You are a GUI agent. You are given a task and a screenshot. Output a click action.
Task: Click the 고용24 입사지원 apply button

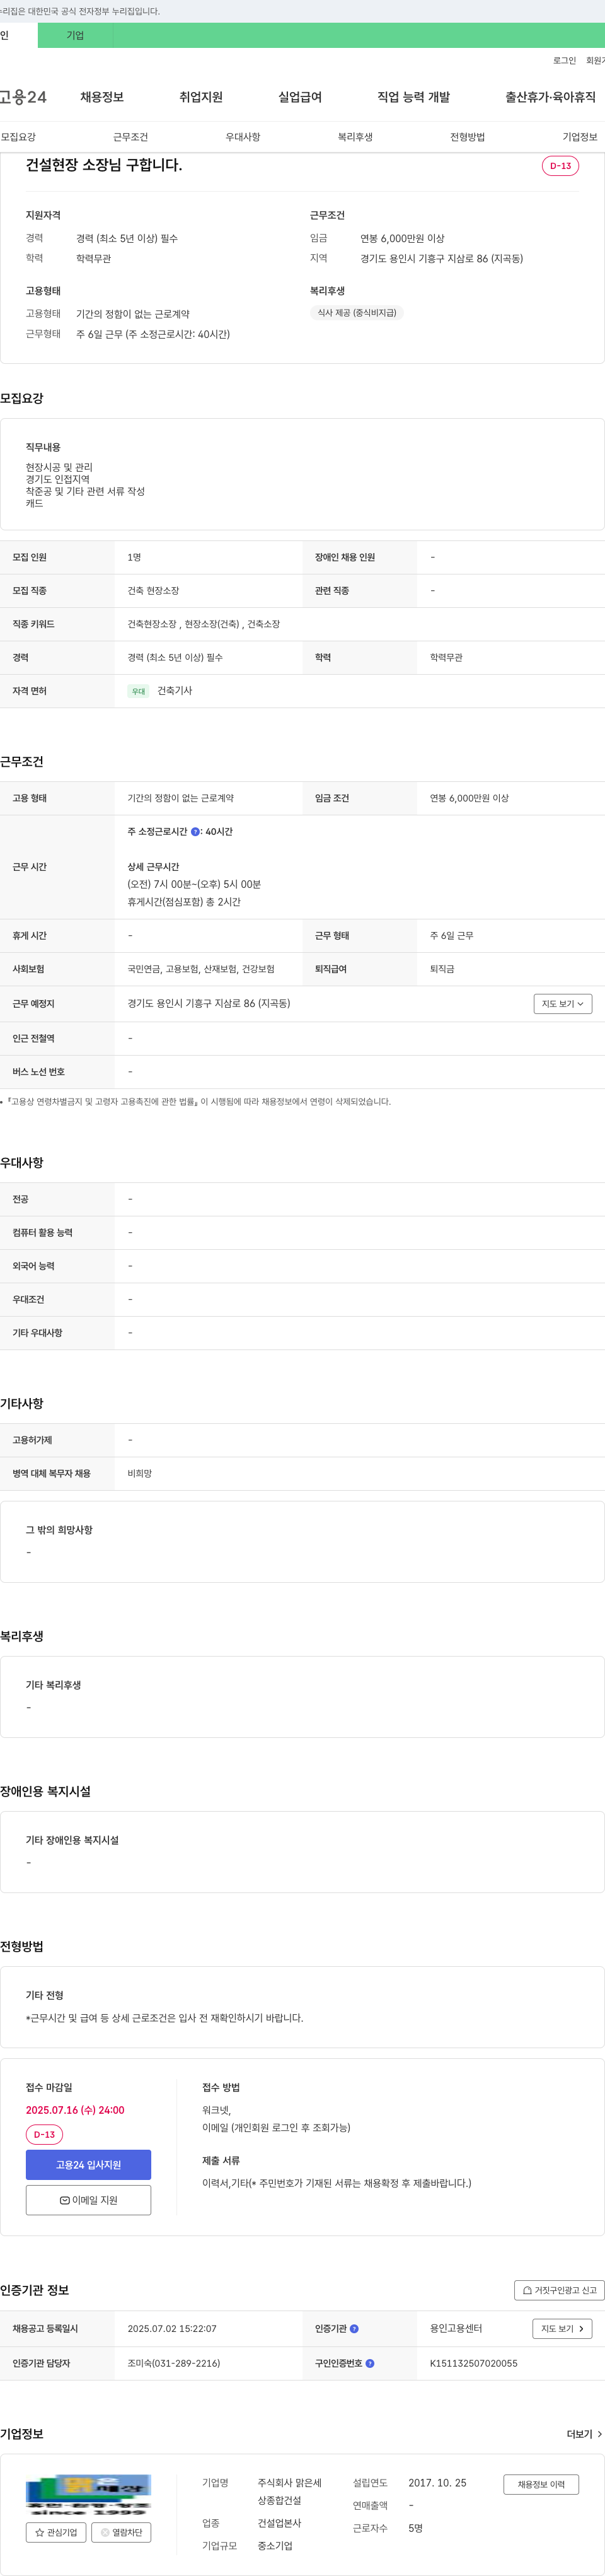[x=88, y=2165]
